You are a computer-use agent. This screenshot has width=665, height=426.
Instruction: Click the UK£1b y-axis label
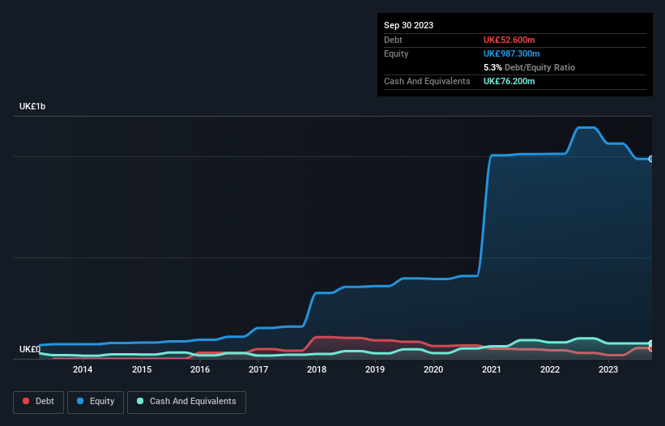click(32, 106)
